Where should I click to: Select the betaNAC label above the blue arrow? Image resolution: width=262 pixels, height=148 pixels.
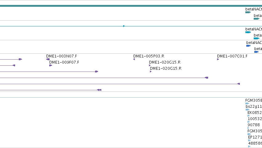[x=254, y=43]
